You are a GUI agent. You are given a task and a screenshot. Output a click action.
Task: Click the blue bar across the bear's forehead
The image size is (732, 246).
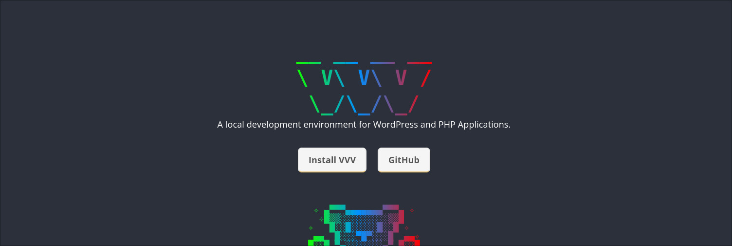click(364, 212)
